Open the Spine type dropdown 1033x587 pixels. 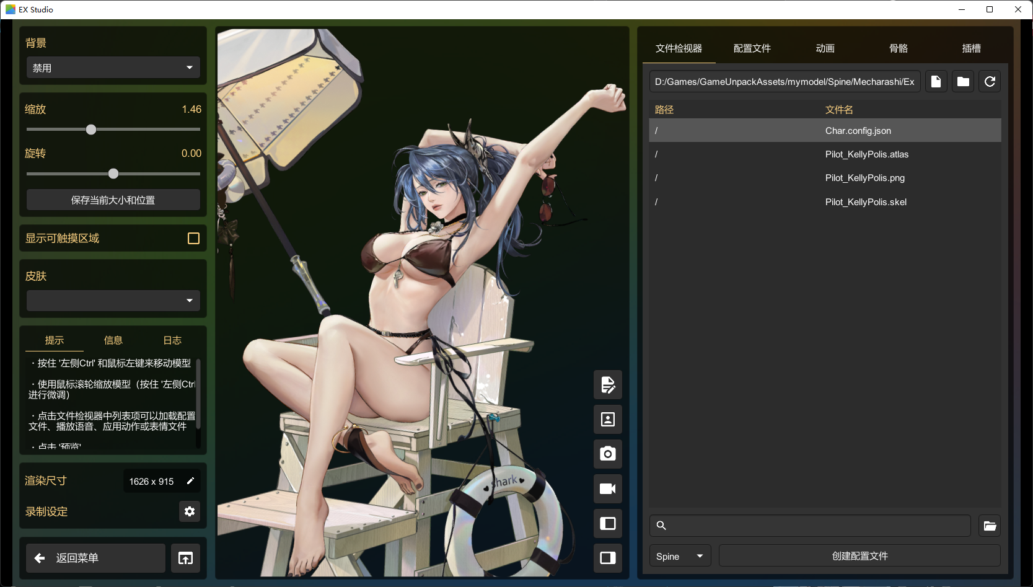click(x=680, y=556)
